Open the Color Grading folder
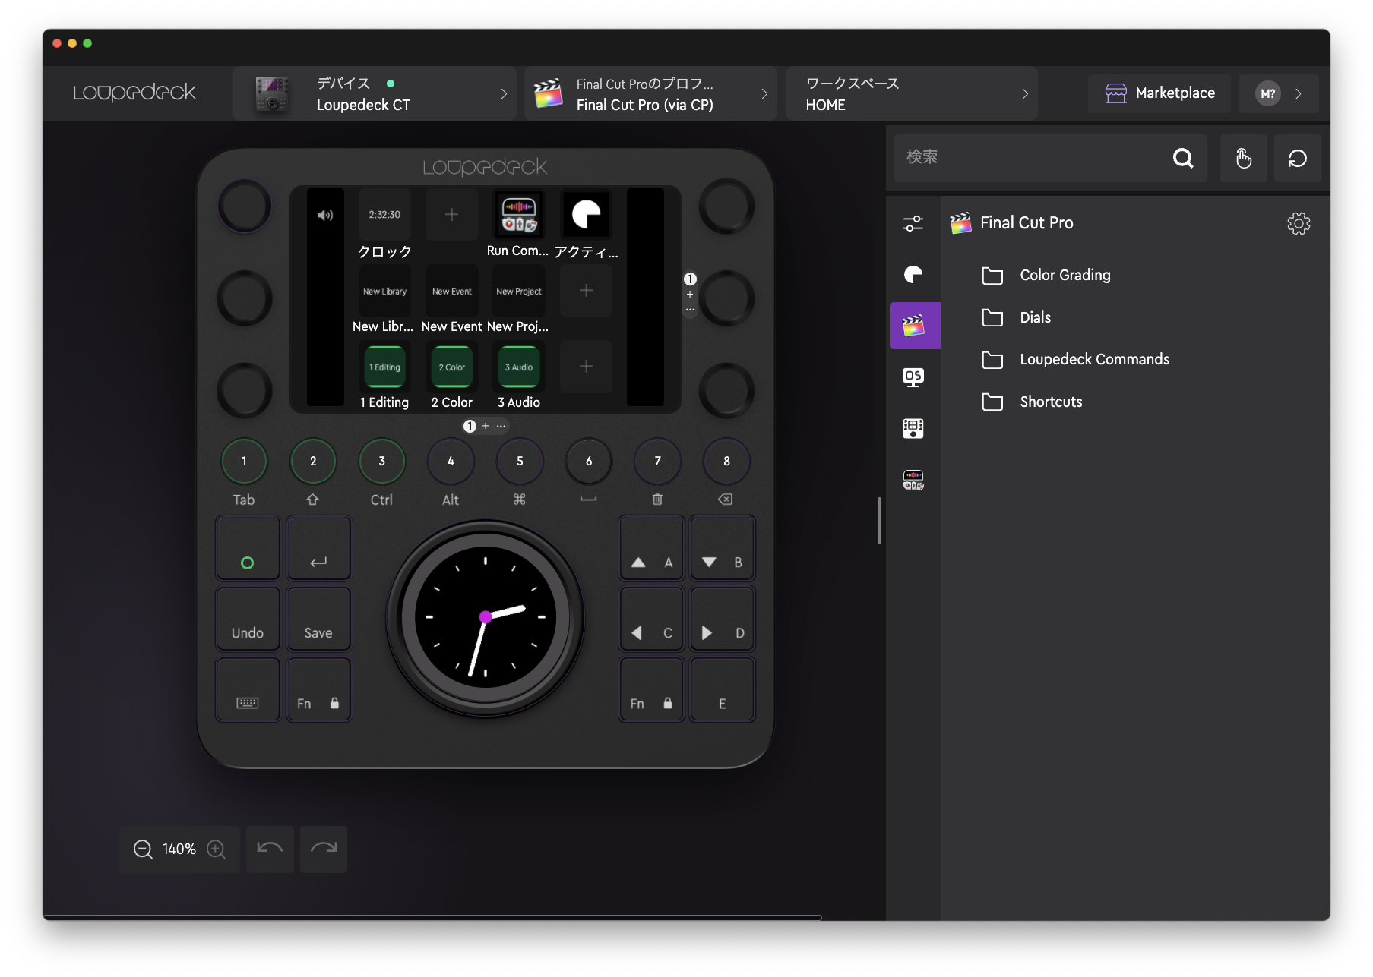Viewport: 1373px width, 977px height. [1046, 275]
